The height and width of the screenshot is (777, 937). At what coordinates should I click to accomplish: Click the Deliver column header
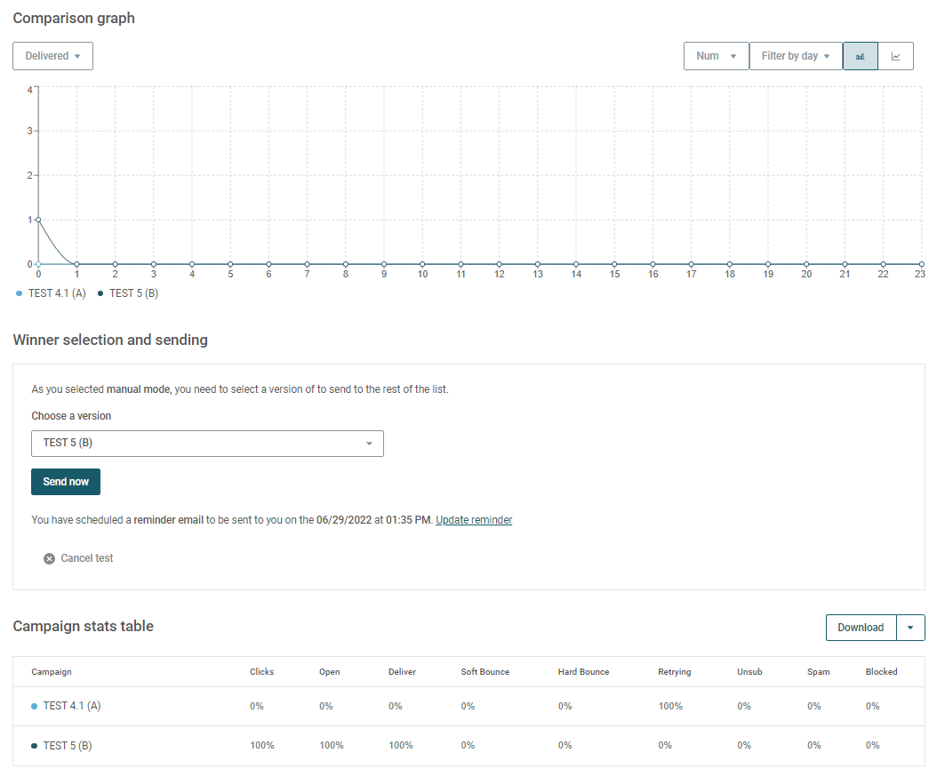pyautogui.click(x=402, y=672)
